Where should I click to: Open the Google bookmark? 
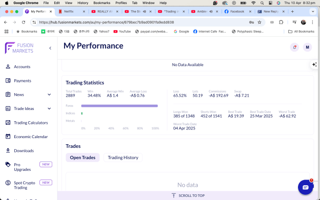click(x=181, y=31)
